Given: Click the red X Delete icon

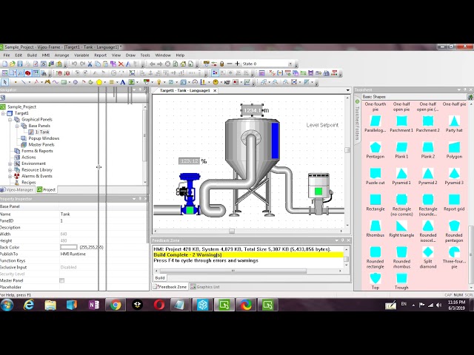Looking at the screenshot, I should pos(121,64).
